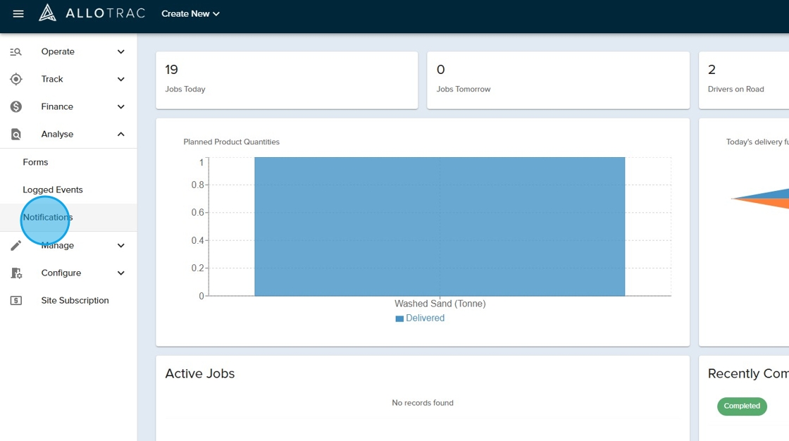
Task: Open Forms under Analyse
Action: coord(35,162)
